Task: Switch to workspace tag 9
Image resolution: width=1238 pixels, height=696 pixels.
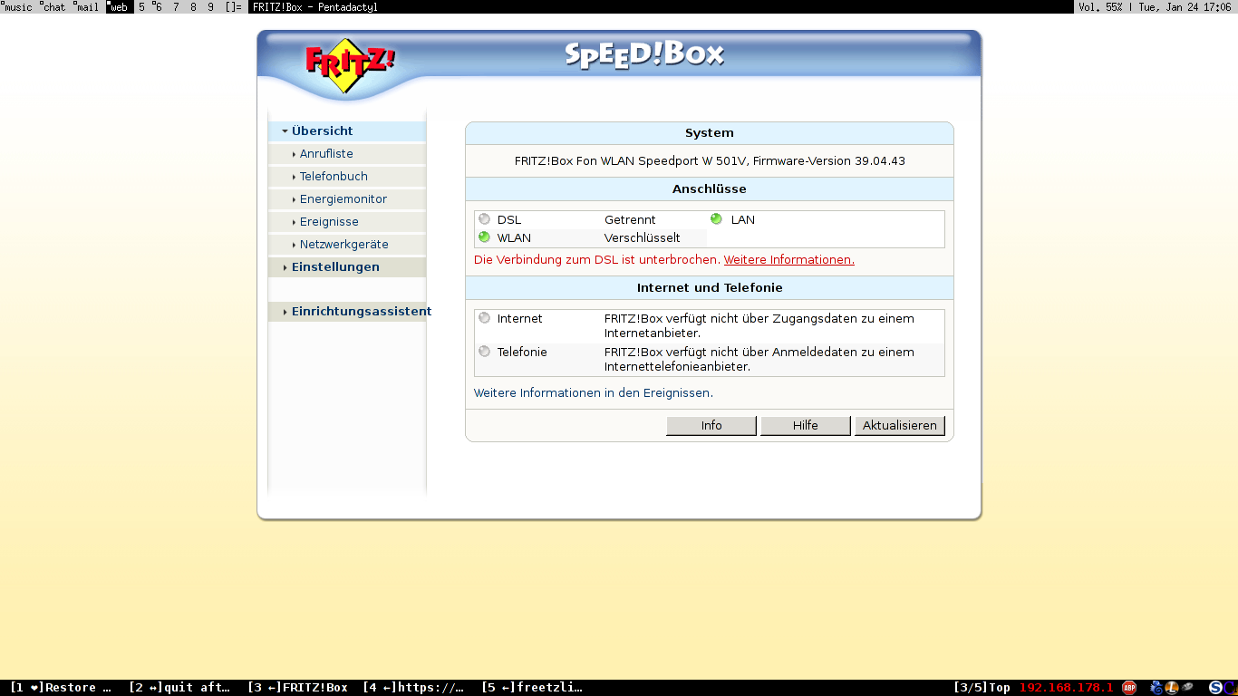Action: pos(210,6)
